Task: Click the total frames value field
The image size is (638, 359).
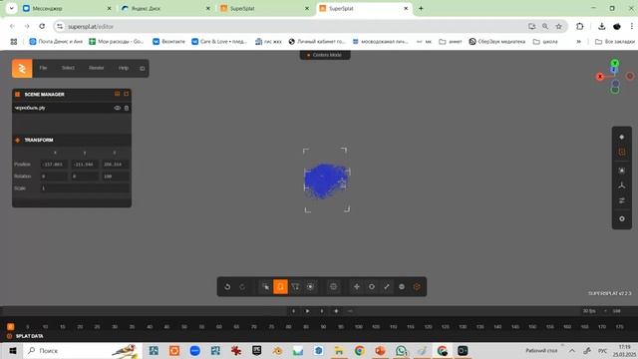Action: [617, 311]
